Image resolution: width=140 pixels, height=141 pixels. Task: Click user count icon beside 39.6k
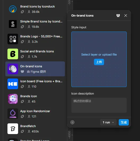tap(29, 12)
